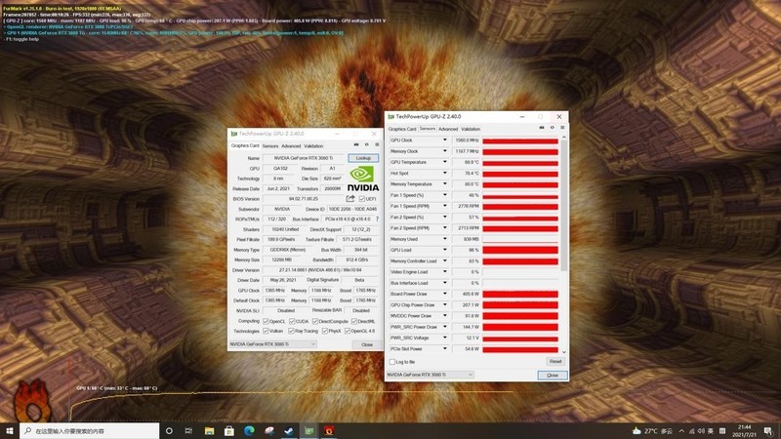
Task: Click refresh icon in Graphics Card window
Action: pos(367,144)
